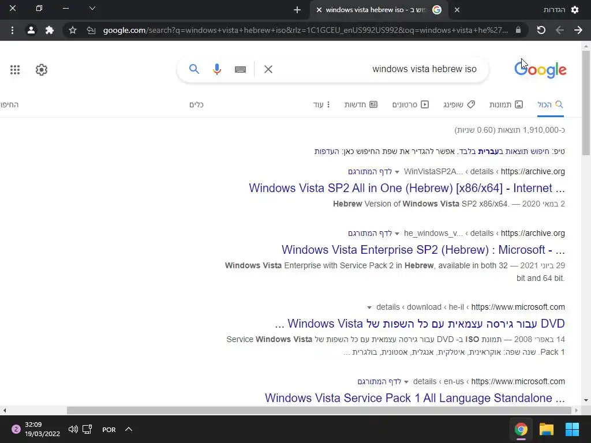The height and width of the screenshot is (443, 591).
Task: Open the Google apps grid
Action: [15, 70]
